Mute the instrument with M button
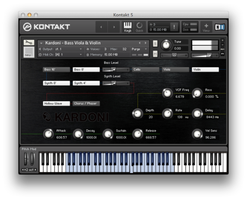Screen dimensions: 247x200 pos(155,54)
